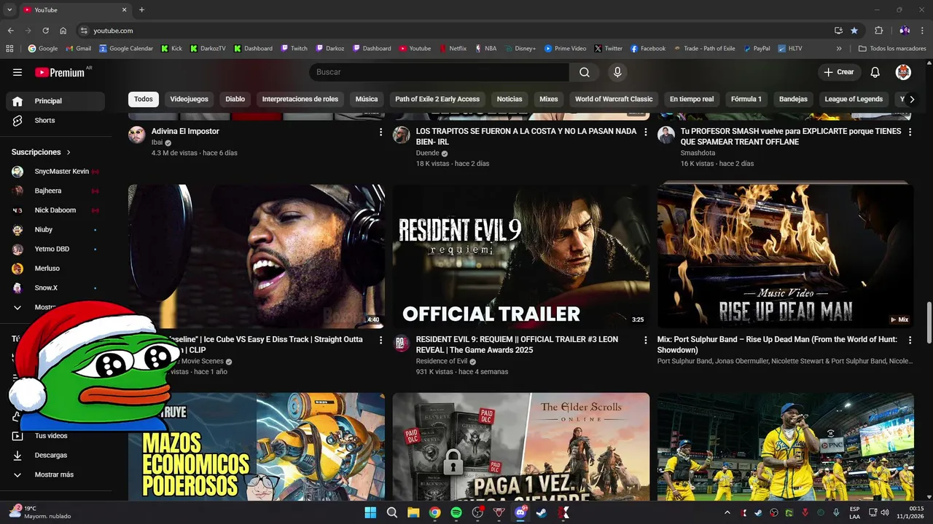
Task: Start voice search with the microphone
Action: point(617,72)
